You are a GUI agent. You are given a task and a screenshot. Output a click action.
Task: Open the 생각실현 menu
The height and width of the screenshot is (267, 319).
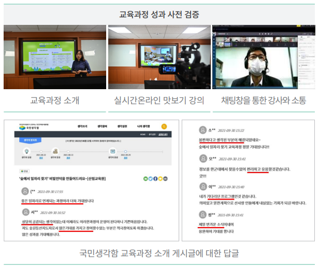pyautogui.click(x=122, y=126)
